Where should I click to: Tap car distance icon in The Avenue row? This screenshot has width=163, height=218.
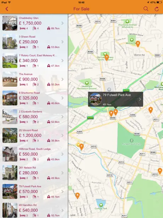click(x=49, y=85)
